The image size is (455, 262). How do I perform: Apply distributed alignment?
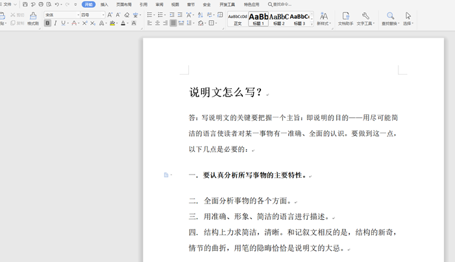click(181, 23)
